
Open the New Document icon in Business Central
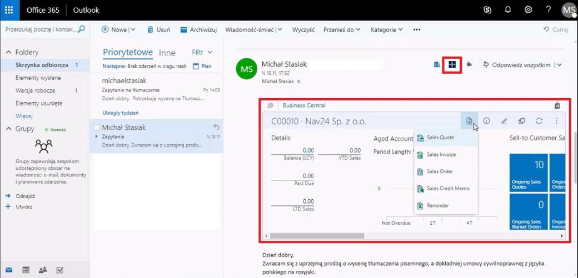pyautogui.click(x=469, y=121)
